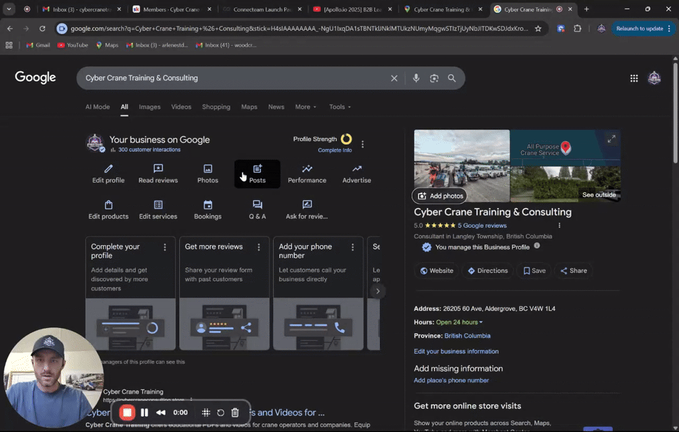Click the Relaunch to update button
Viewport: 679px width, 432px height.
click(643, 28)
